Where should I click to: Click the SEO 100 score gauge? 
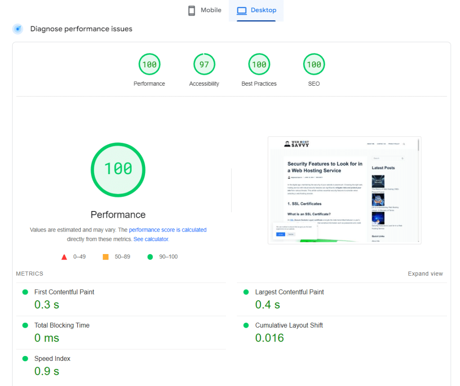tap(314, 64)
